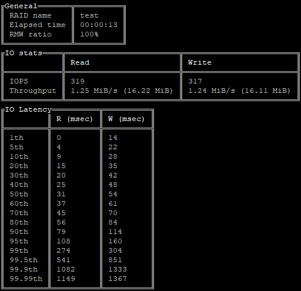Click the '80th' percentile label
This screenshot has height=291, width=301.
[19, 222]
